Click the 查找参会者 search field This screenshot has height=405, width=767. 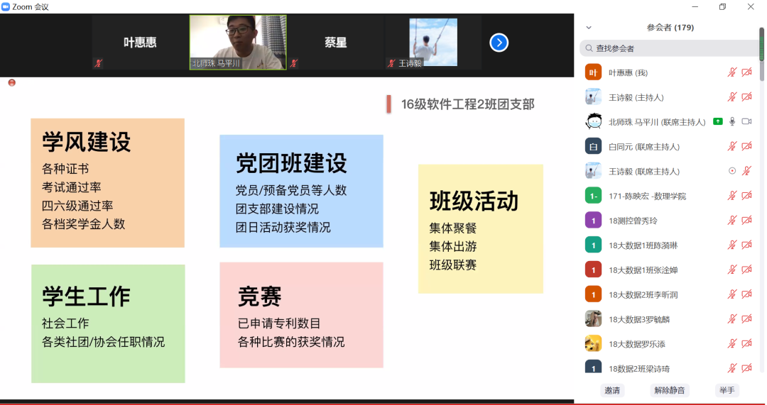668,48
